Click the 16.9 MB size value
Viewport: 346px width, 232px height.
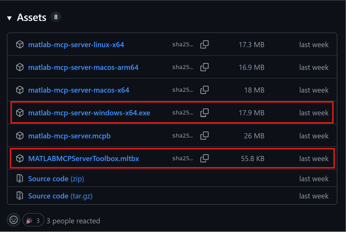pyautogui.click(x=252, y=67)
